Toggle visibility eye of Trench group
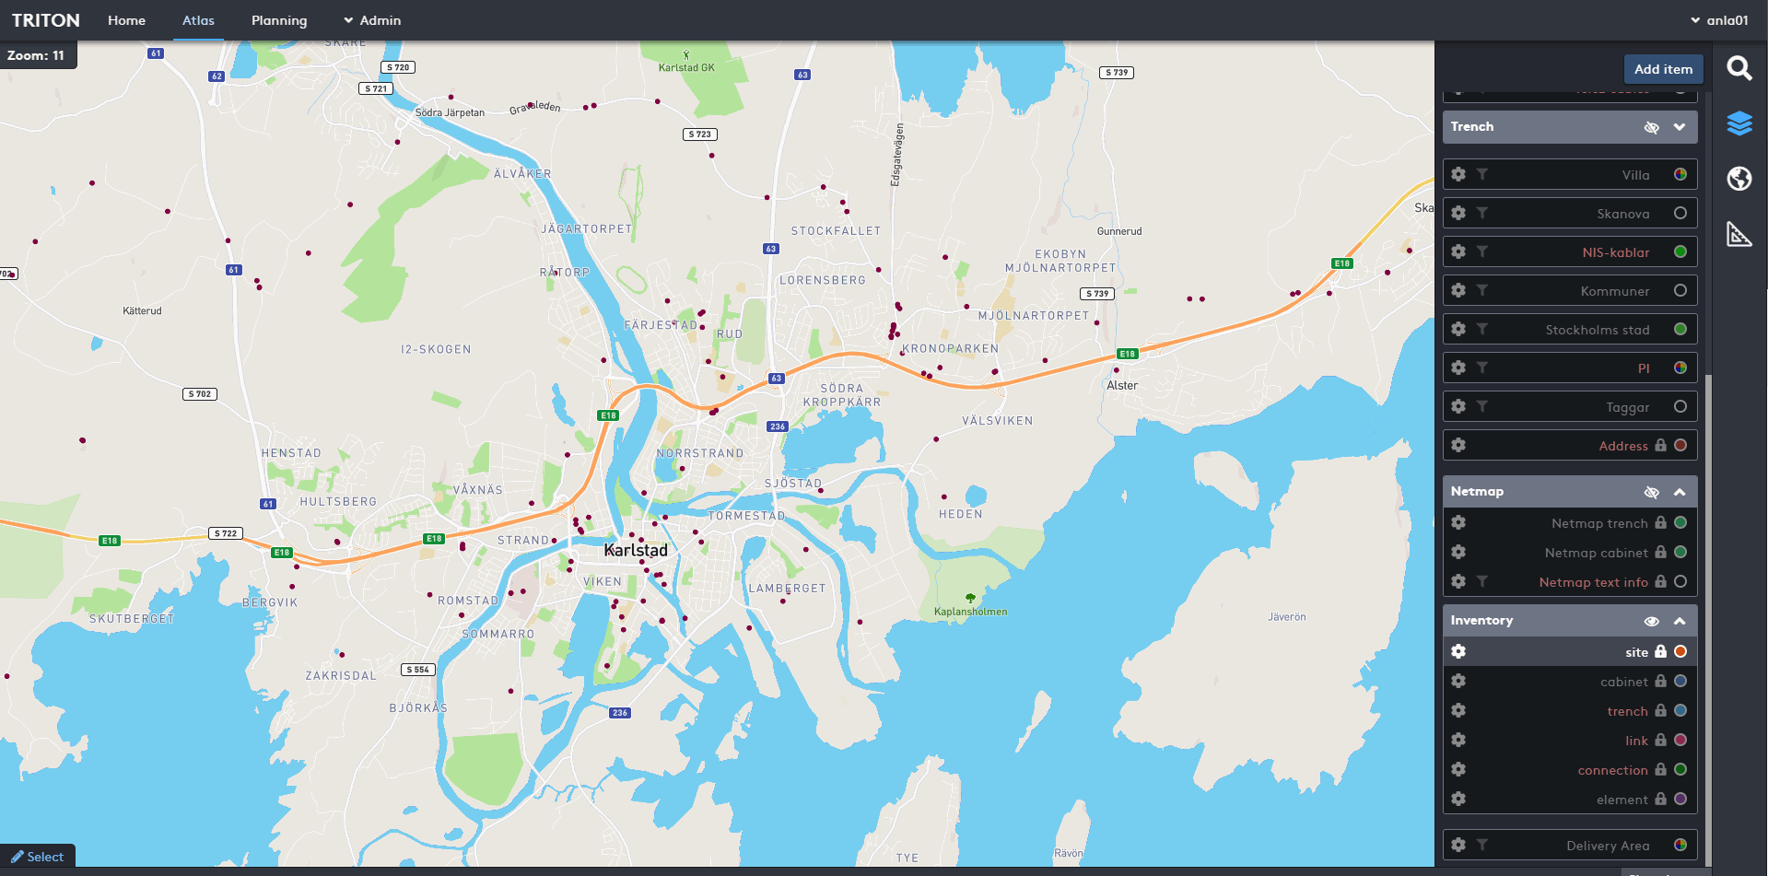Image resolution: width=1768 pixels, height=876 pixels. [x=1651, y=127]
